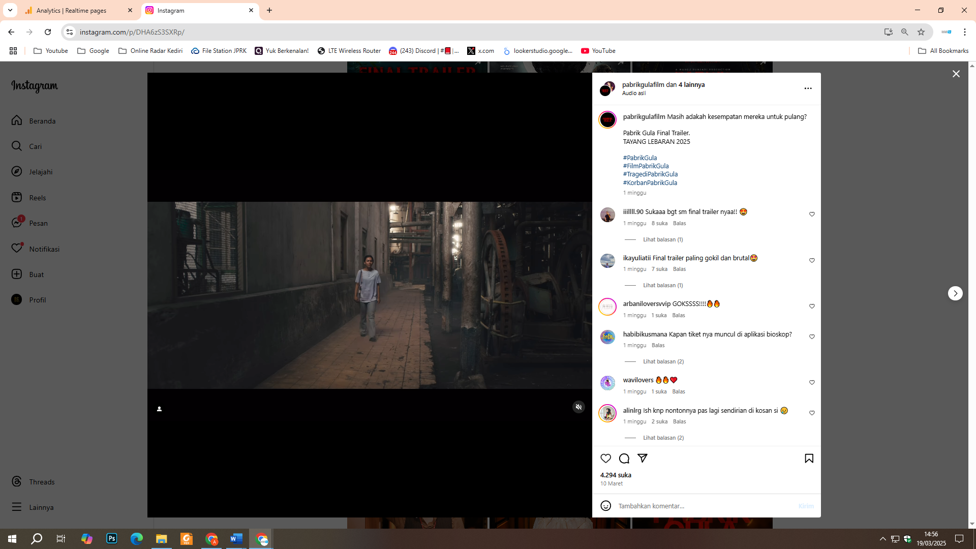Click the Instagram logo
The width and height of the screenshot is (976, 549).
(x=35, y=86)
